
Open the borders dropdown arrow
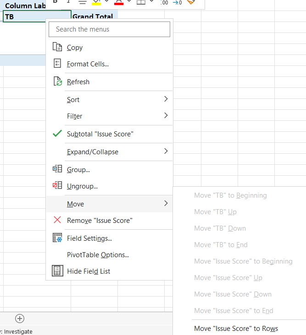[151, 2]
